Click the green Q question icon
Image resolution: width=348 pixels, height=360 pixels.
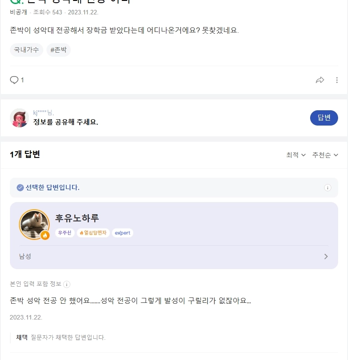pos(14,1)
